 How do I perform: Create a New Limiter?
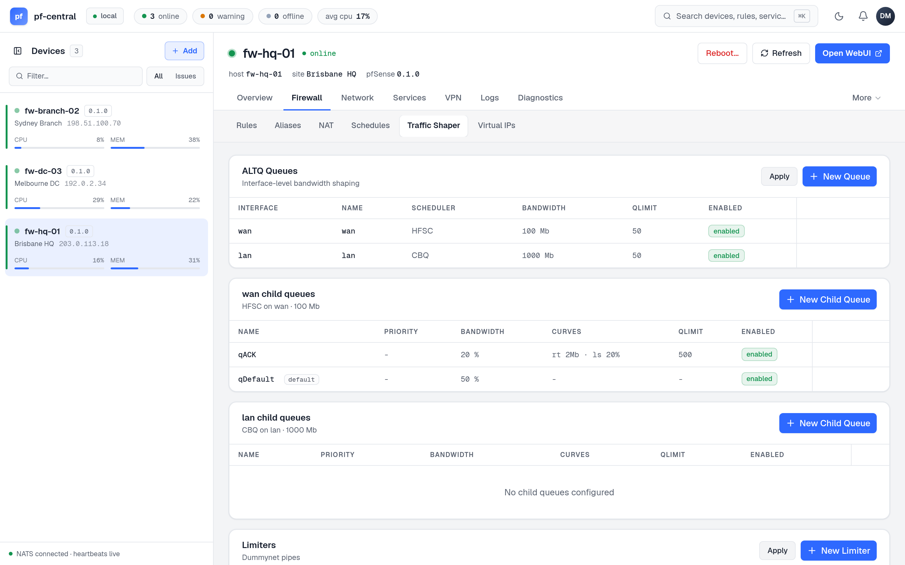click(838, 551)
